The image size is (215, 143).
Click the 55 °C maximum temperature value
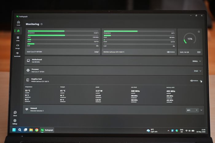pos(27,95)
